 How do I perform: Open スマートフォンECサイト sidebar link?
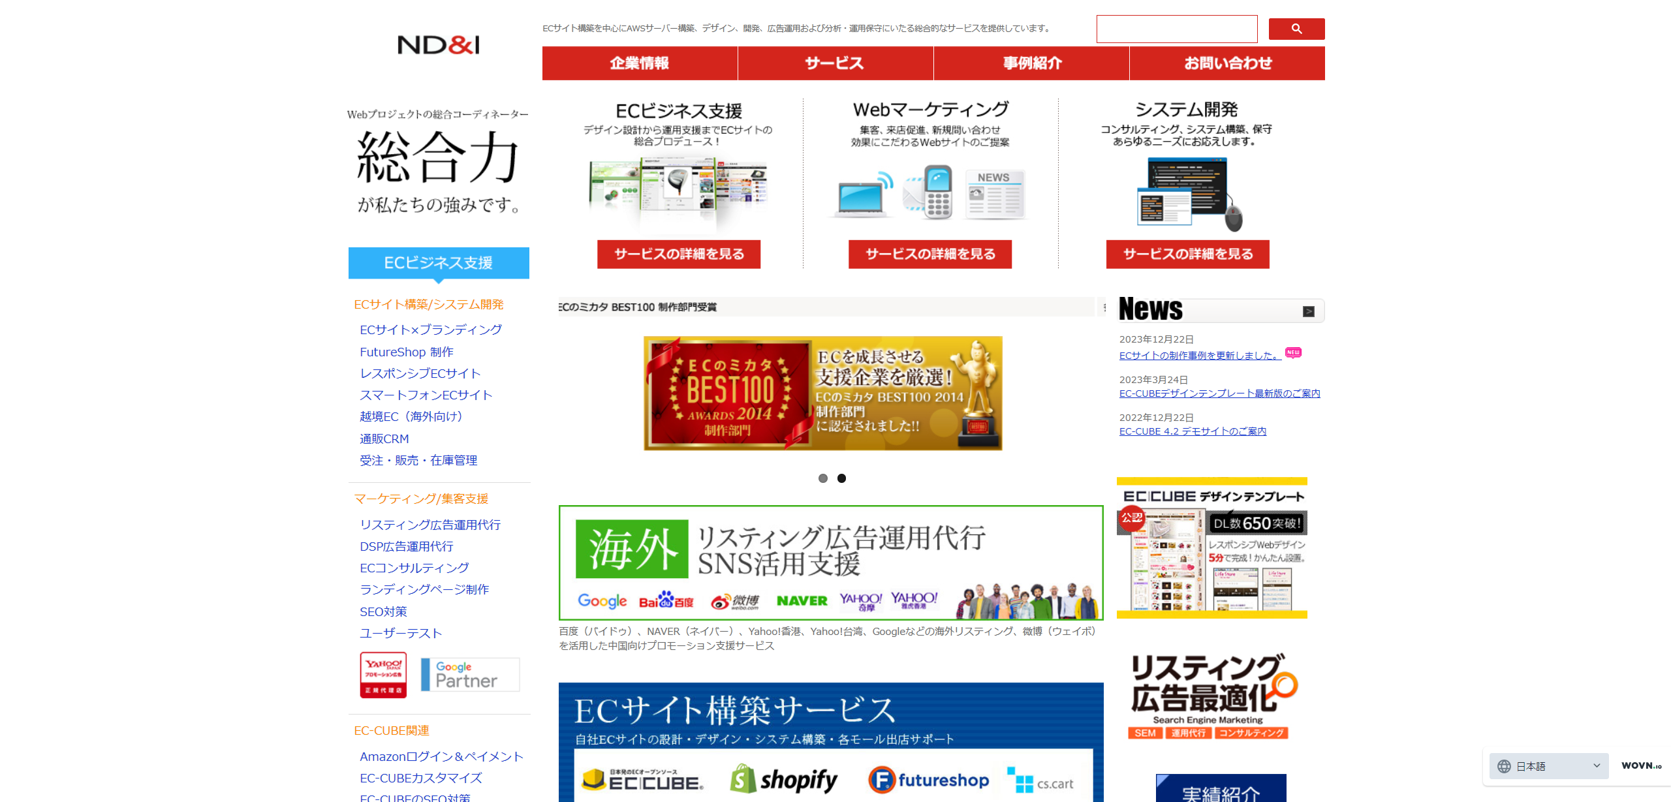tap(426, 395)
